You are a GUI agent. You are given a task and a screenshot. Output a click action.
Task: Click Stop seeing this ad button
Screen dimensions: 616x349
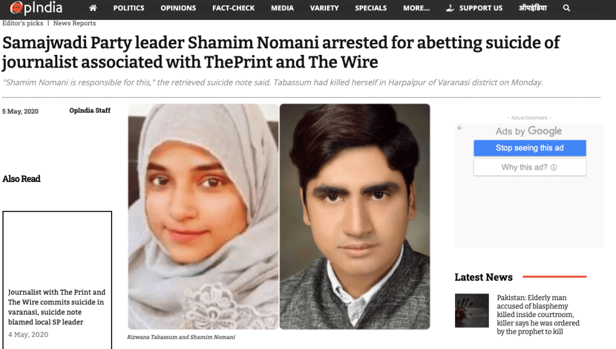click(530, 148)
